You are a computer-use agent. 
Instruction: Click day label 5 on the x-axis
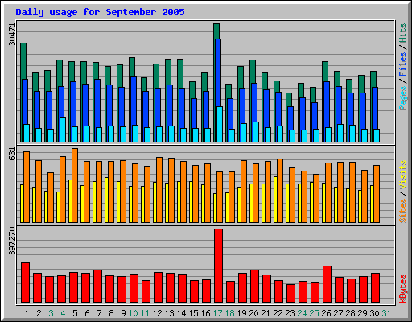[x=75, y=313]
